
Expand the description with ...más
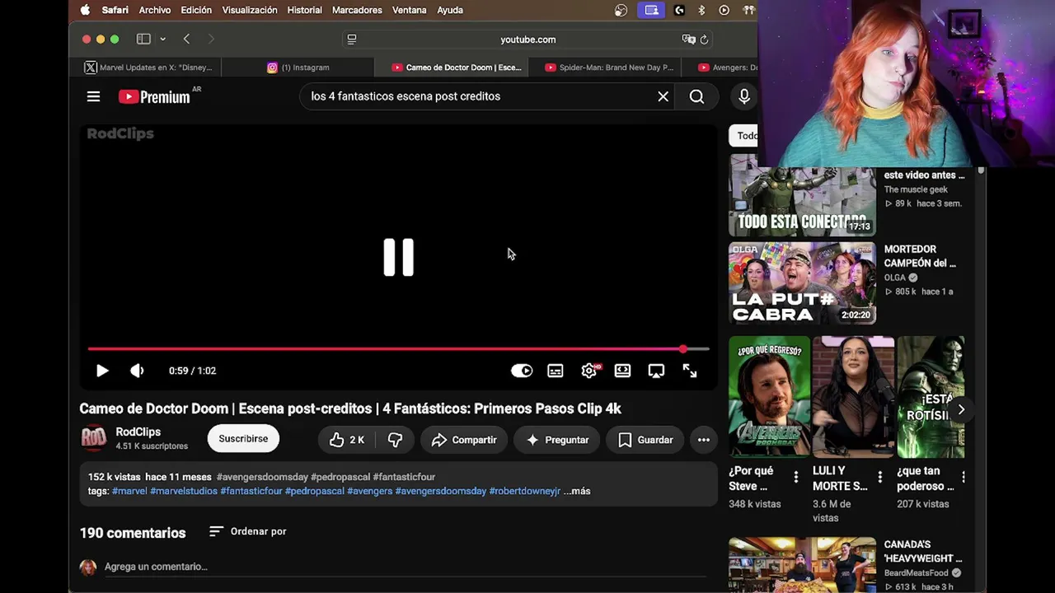577,491
